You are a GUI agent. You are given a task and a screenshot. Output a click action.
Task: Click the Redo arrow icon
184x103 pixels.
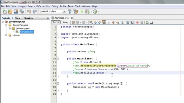(x=35, y=11)
